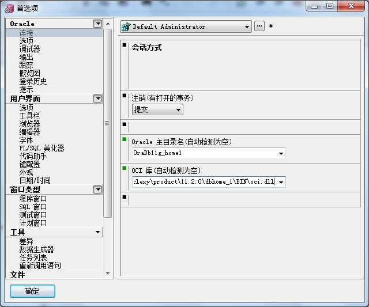Open the 调试器 preferences page
This screenshot has height=307, width=369.
pyautogui.click(x=29, y=49)
